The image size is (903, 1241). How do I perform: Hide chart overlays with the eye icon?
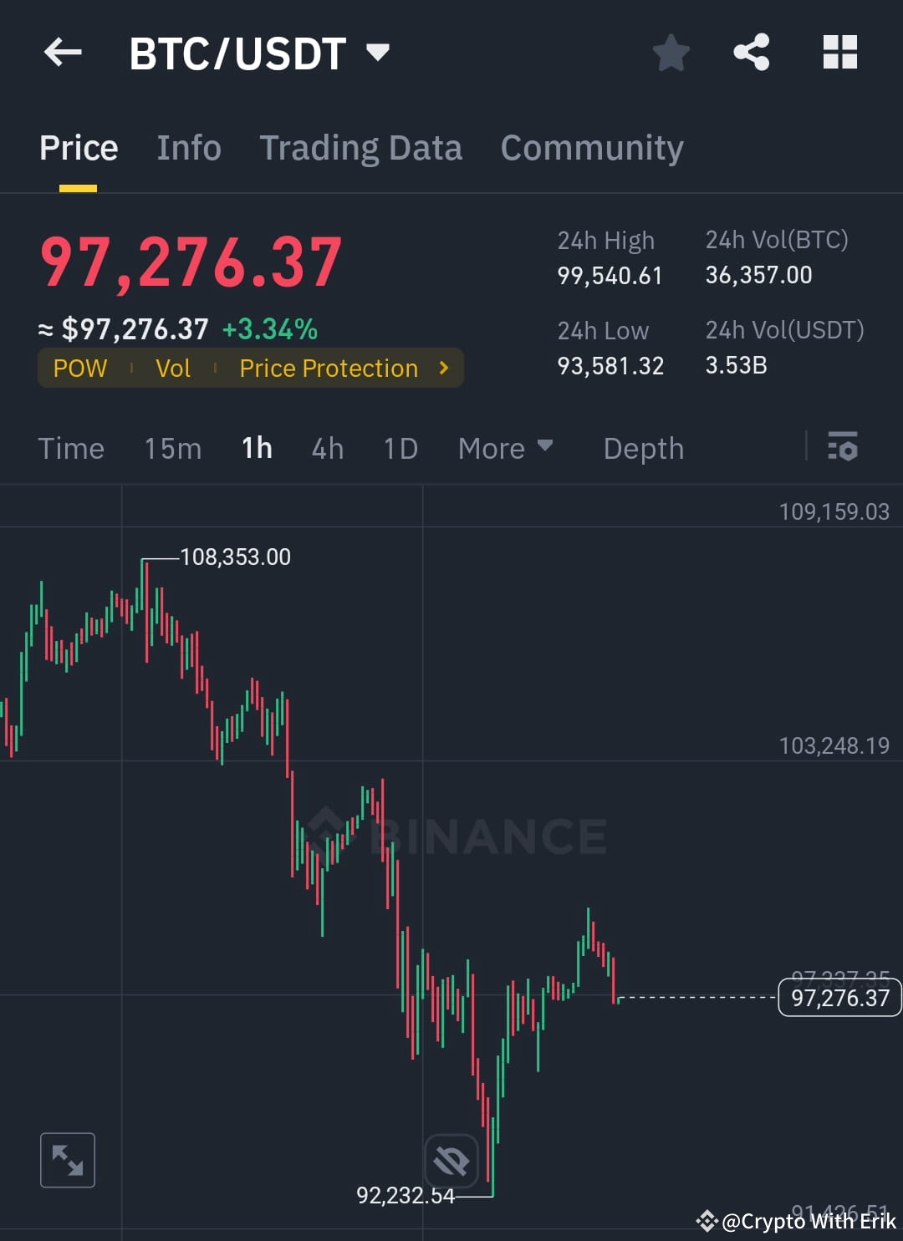pos(451,1160)
